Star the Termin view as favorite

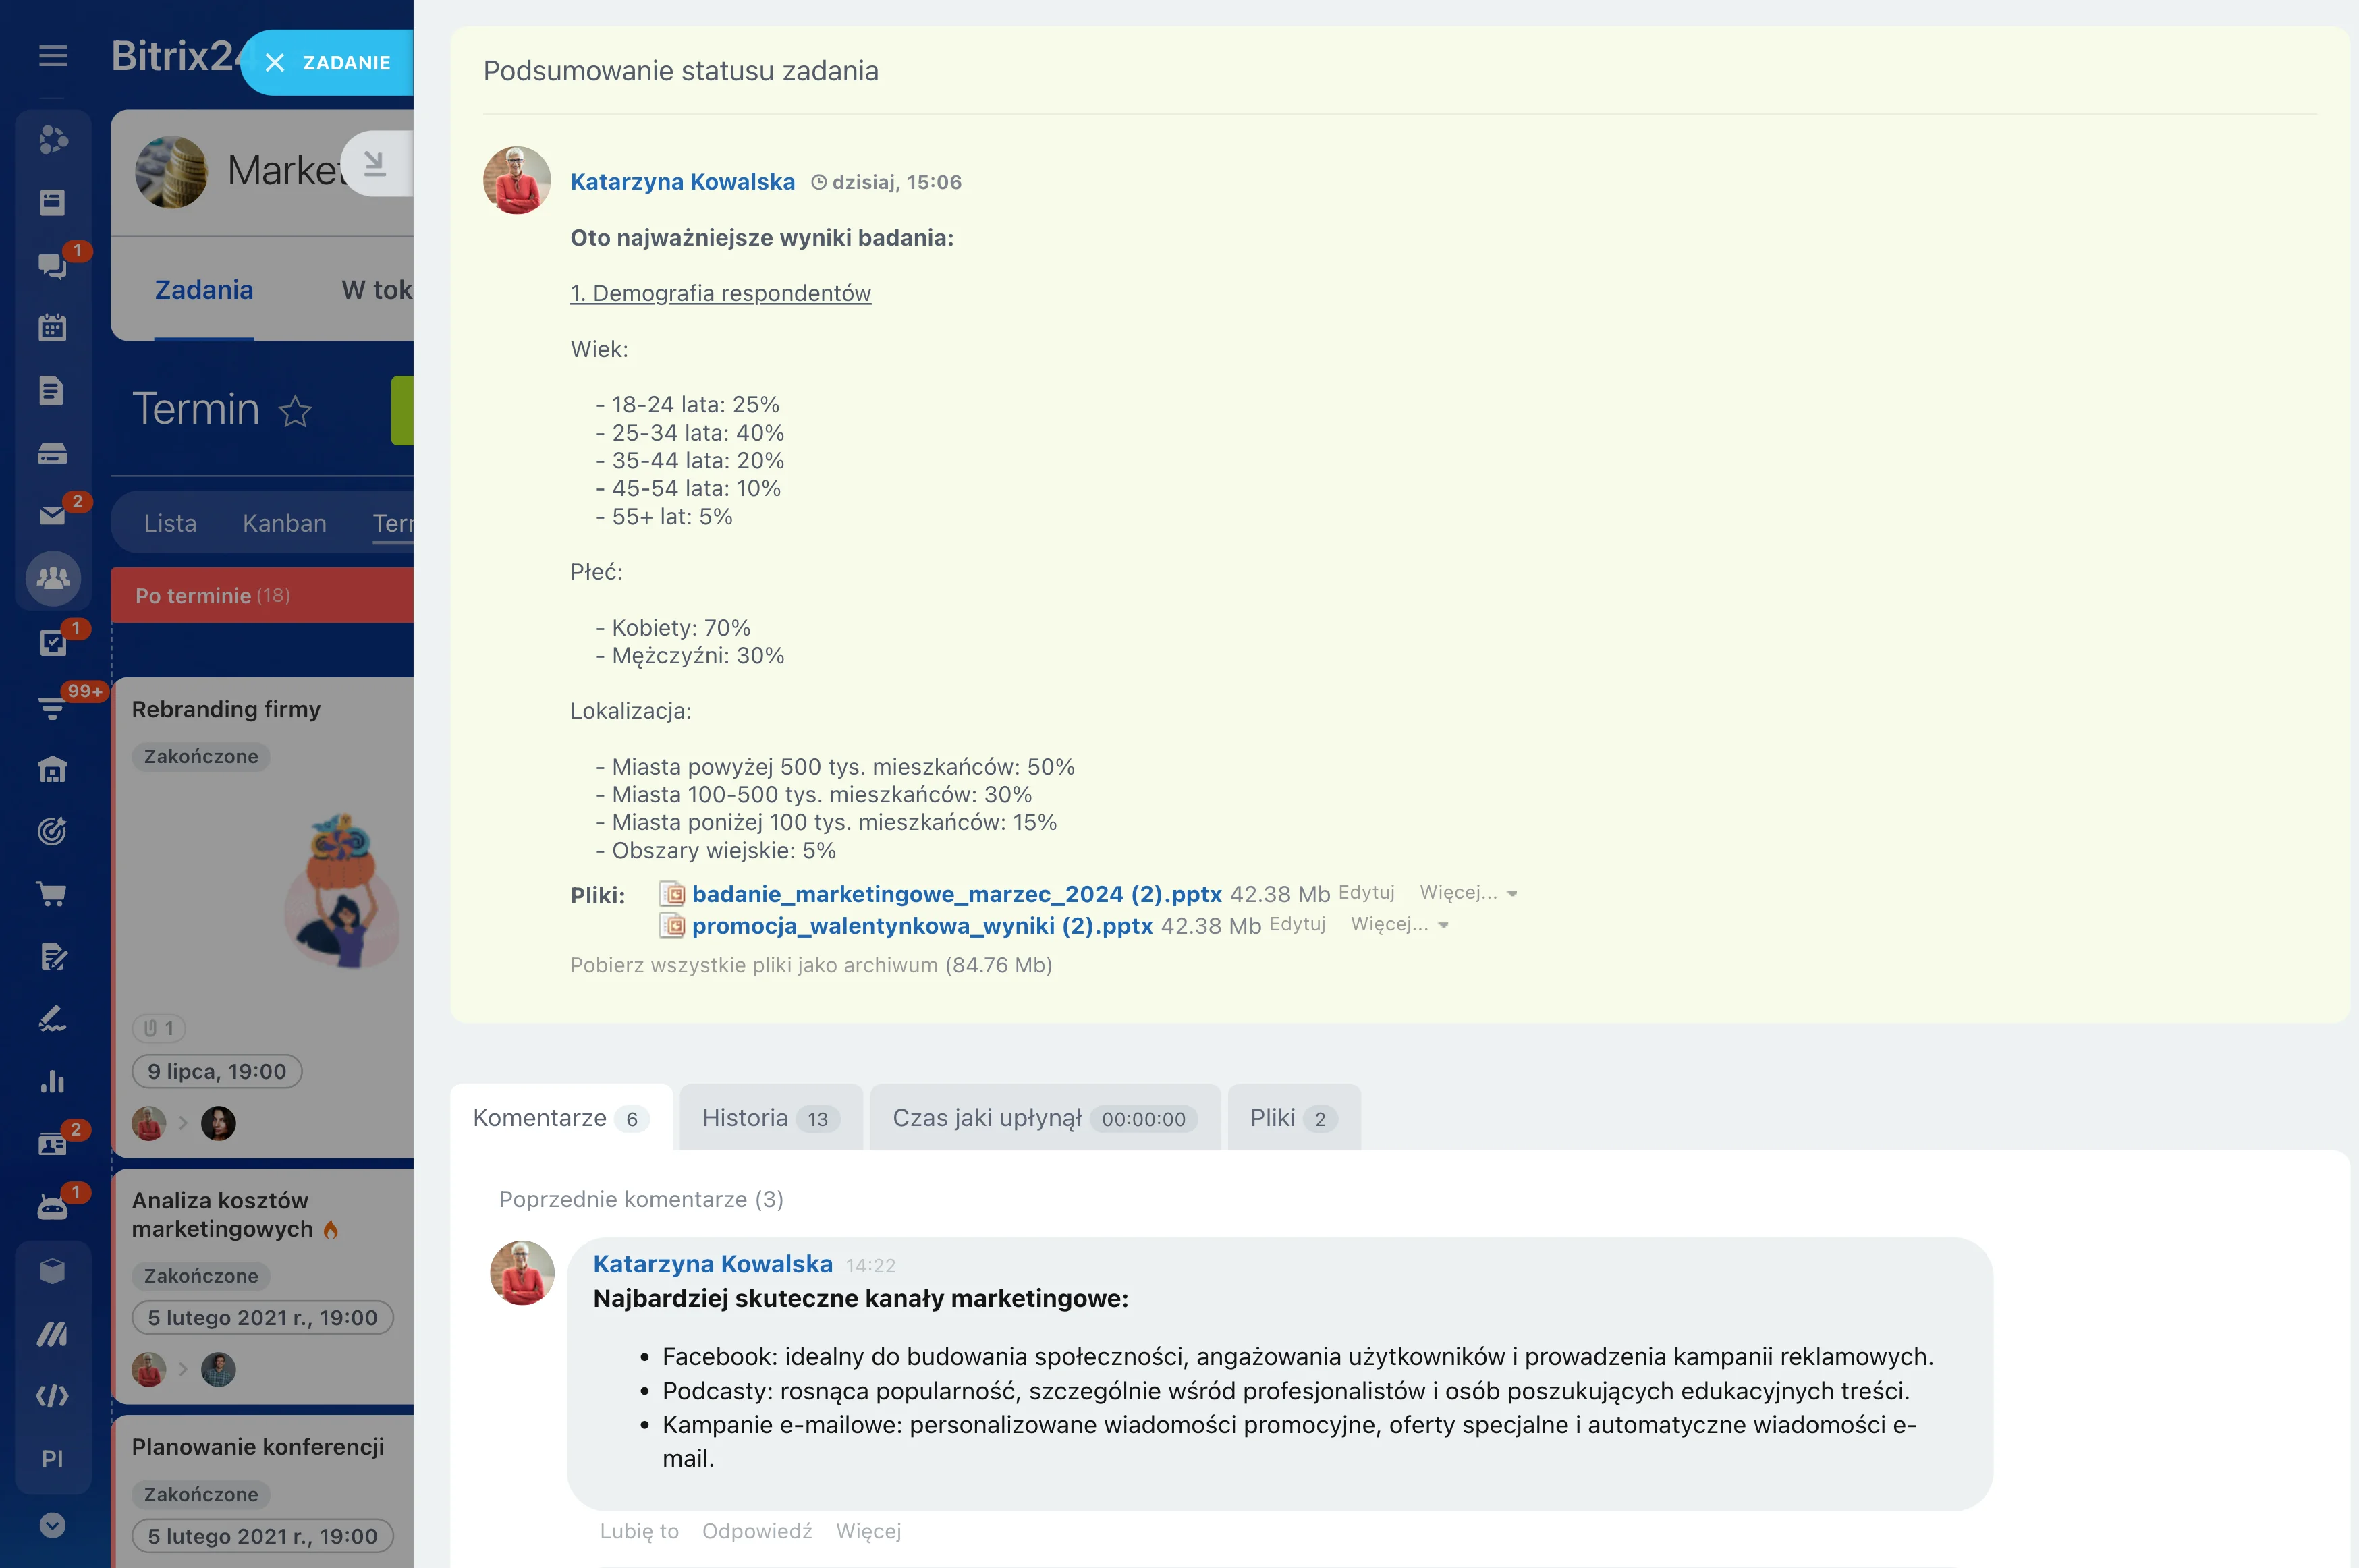click(x=295, y=411)
